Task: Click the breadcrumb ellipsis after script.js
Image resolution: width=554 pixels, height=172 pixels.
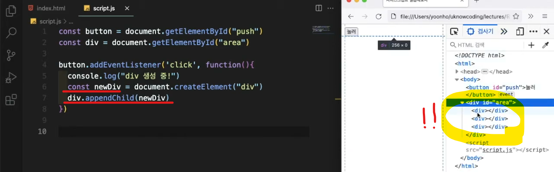Action: click(71, 21)
